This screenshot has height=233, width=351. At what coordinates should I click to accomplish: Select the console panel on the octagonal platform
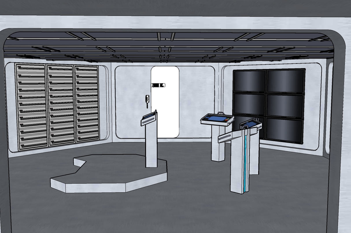149,118
